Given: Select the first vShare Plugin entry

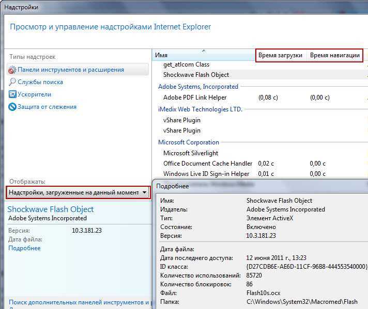Looking at the screenshot, I should (181, 120).
